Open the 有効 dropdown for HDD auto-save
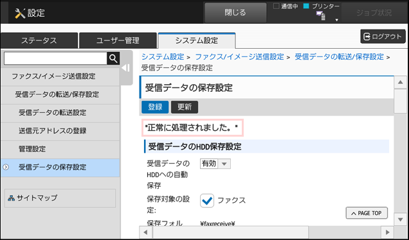The width and height of the screenshot is (409, 240). [x=215, y=164]
